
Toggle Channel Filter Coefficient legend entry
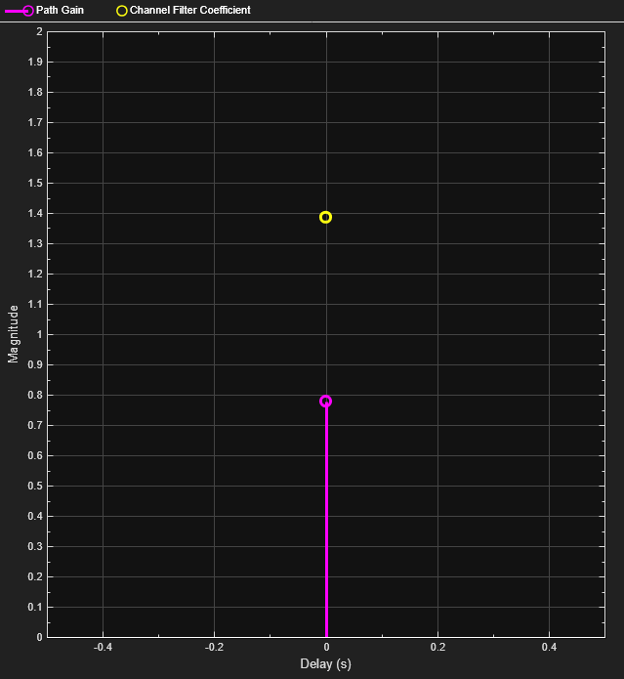click(184, 11)
